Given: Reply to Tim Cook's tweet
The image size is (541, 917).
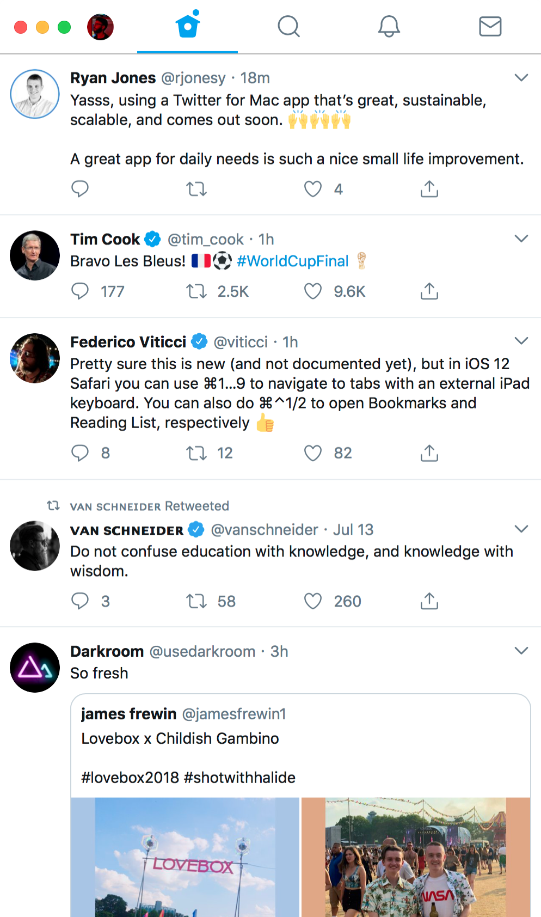Looking at the screenshot, I should tap(80, 291).
